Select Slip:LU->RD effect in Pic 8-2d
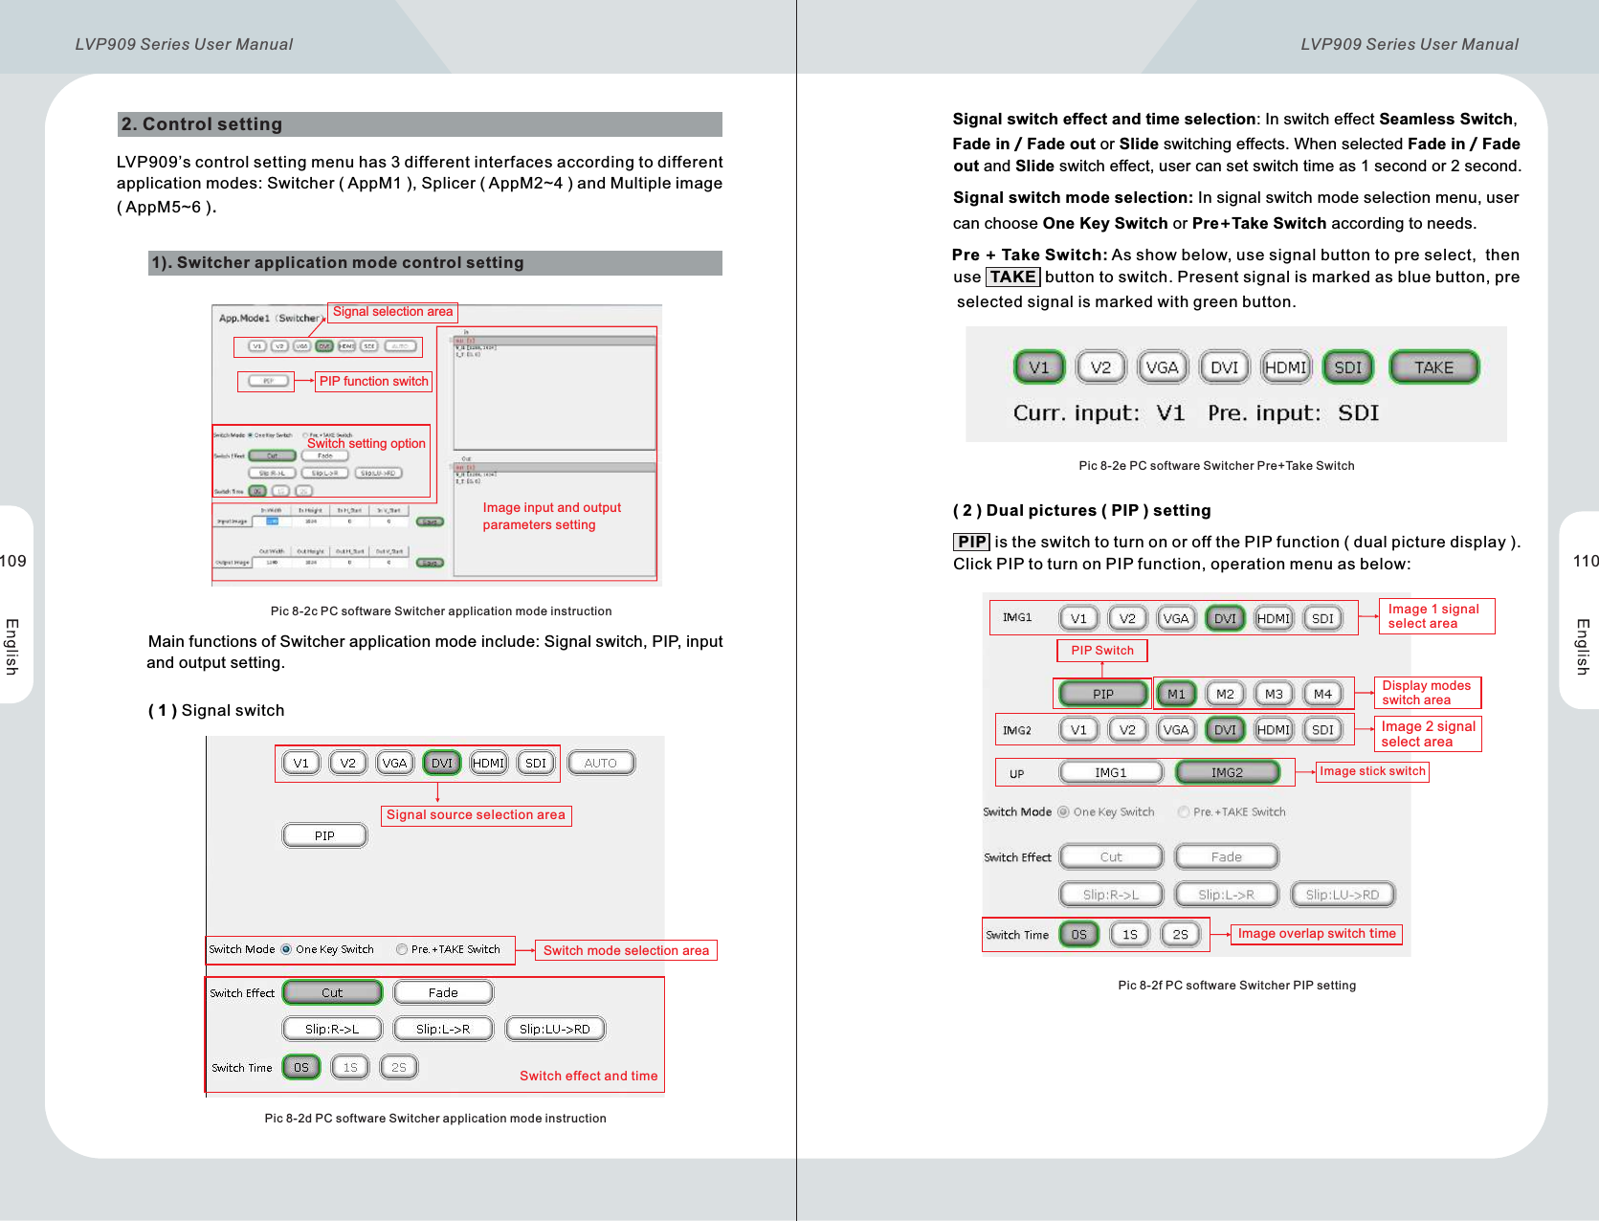Image resolution: width=1599 pixels, height=1221 pixels. [555, 1029]
